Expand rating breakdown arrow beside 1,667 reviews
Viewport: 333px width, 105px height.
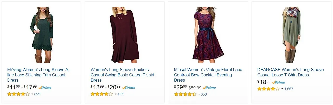point(282,89)
